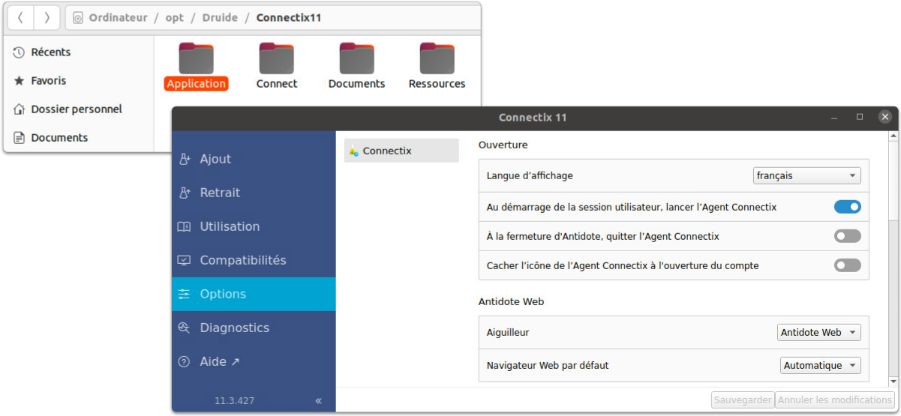
Task: Click the Diagnostics magnifier icon
Action: [184, 328]
